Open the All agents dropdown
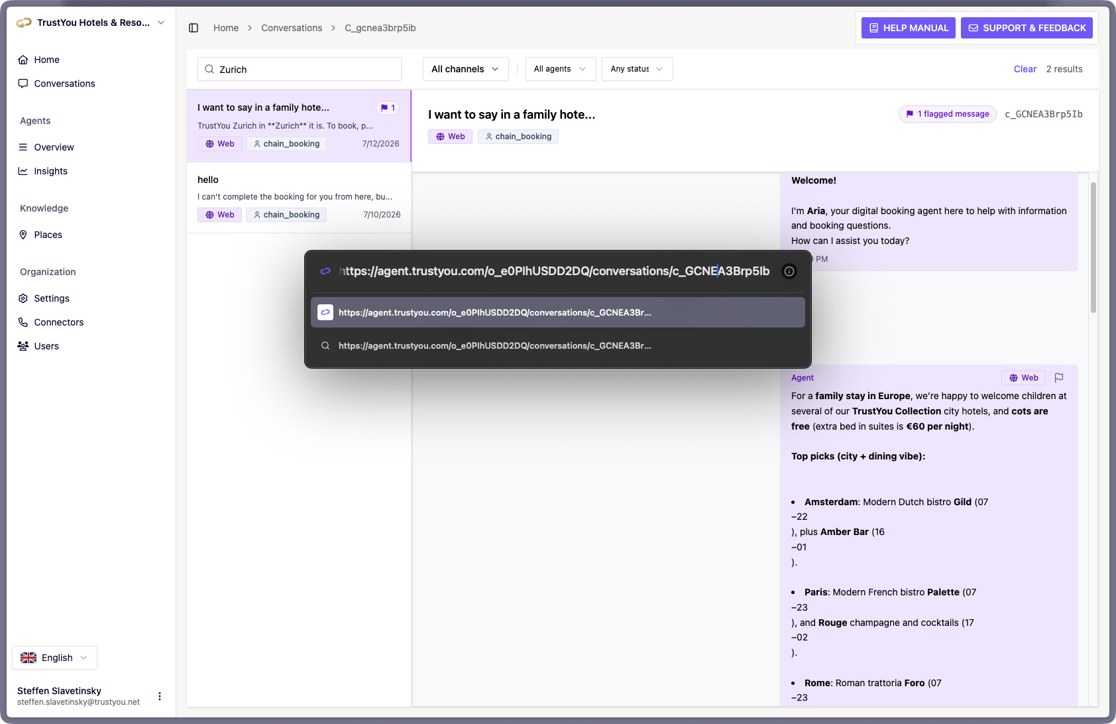 tap(561, 69)
